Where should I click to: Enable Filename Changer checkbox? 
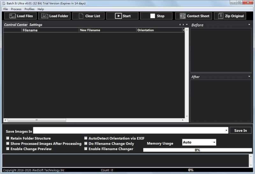[86, 149]
